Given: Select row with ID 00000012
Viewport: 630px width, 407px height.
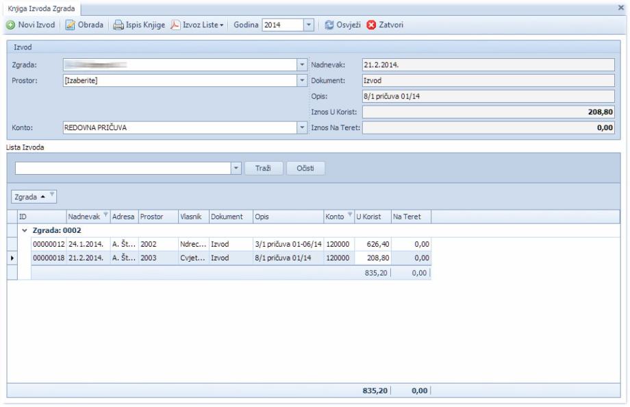Looking at the screenshot, I should (x=49, y=244).
